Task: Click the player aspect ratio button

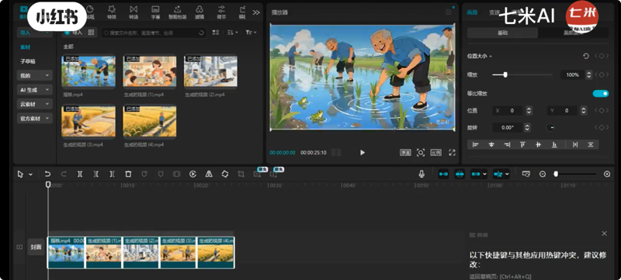Action: [435, 152]
